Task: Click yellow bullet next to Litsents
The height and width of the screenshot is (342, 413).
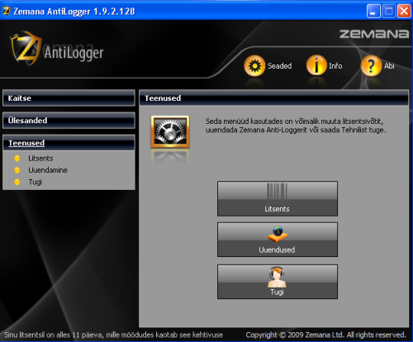Action: (17, 158)
